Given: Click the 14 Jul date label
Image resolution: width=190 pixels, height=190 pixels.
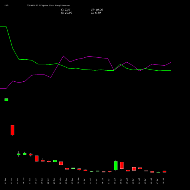Looking at the screenshot, I should [139, 181].
